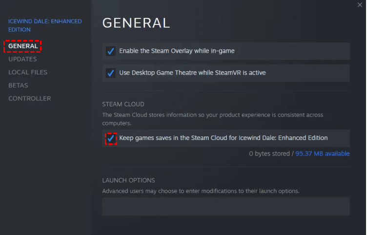
Task: Click the large GENERAL page heading
Action: 136,23
